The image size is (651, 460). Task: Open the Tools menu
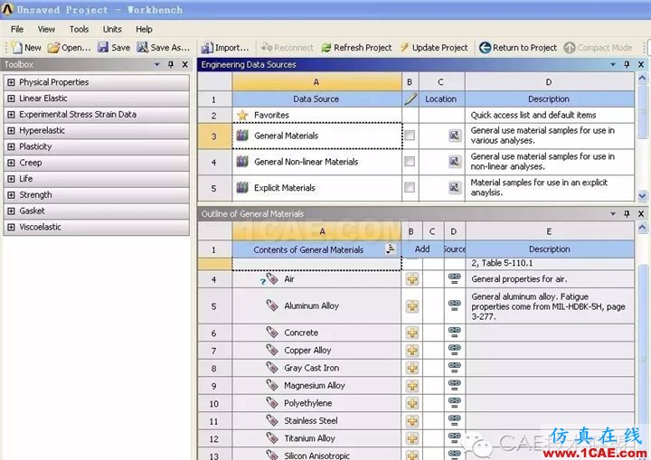(x=79, y=29)
